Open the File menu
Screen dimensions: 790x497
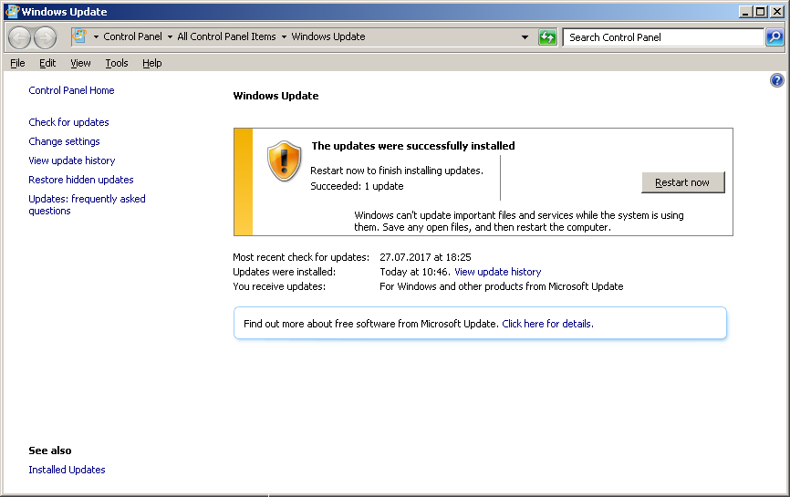tap(17, 63)
